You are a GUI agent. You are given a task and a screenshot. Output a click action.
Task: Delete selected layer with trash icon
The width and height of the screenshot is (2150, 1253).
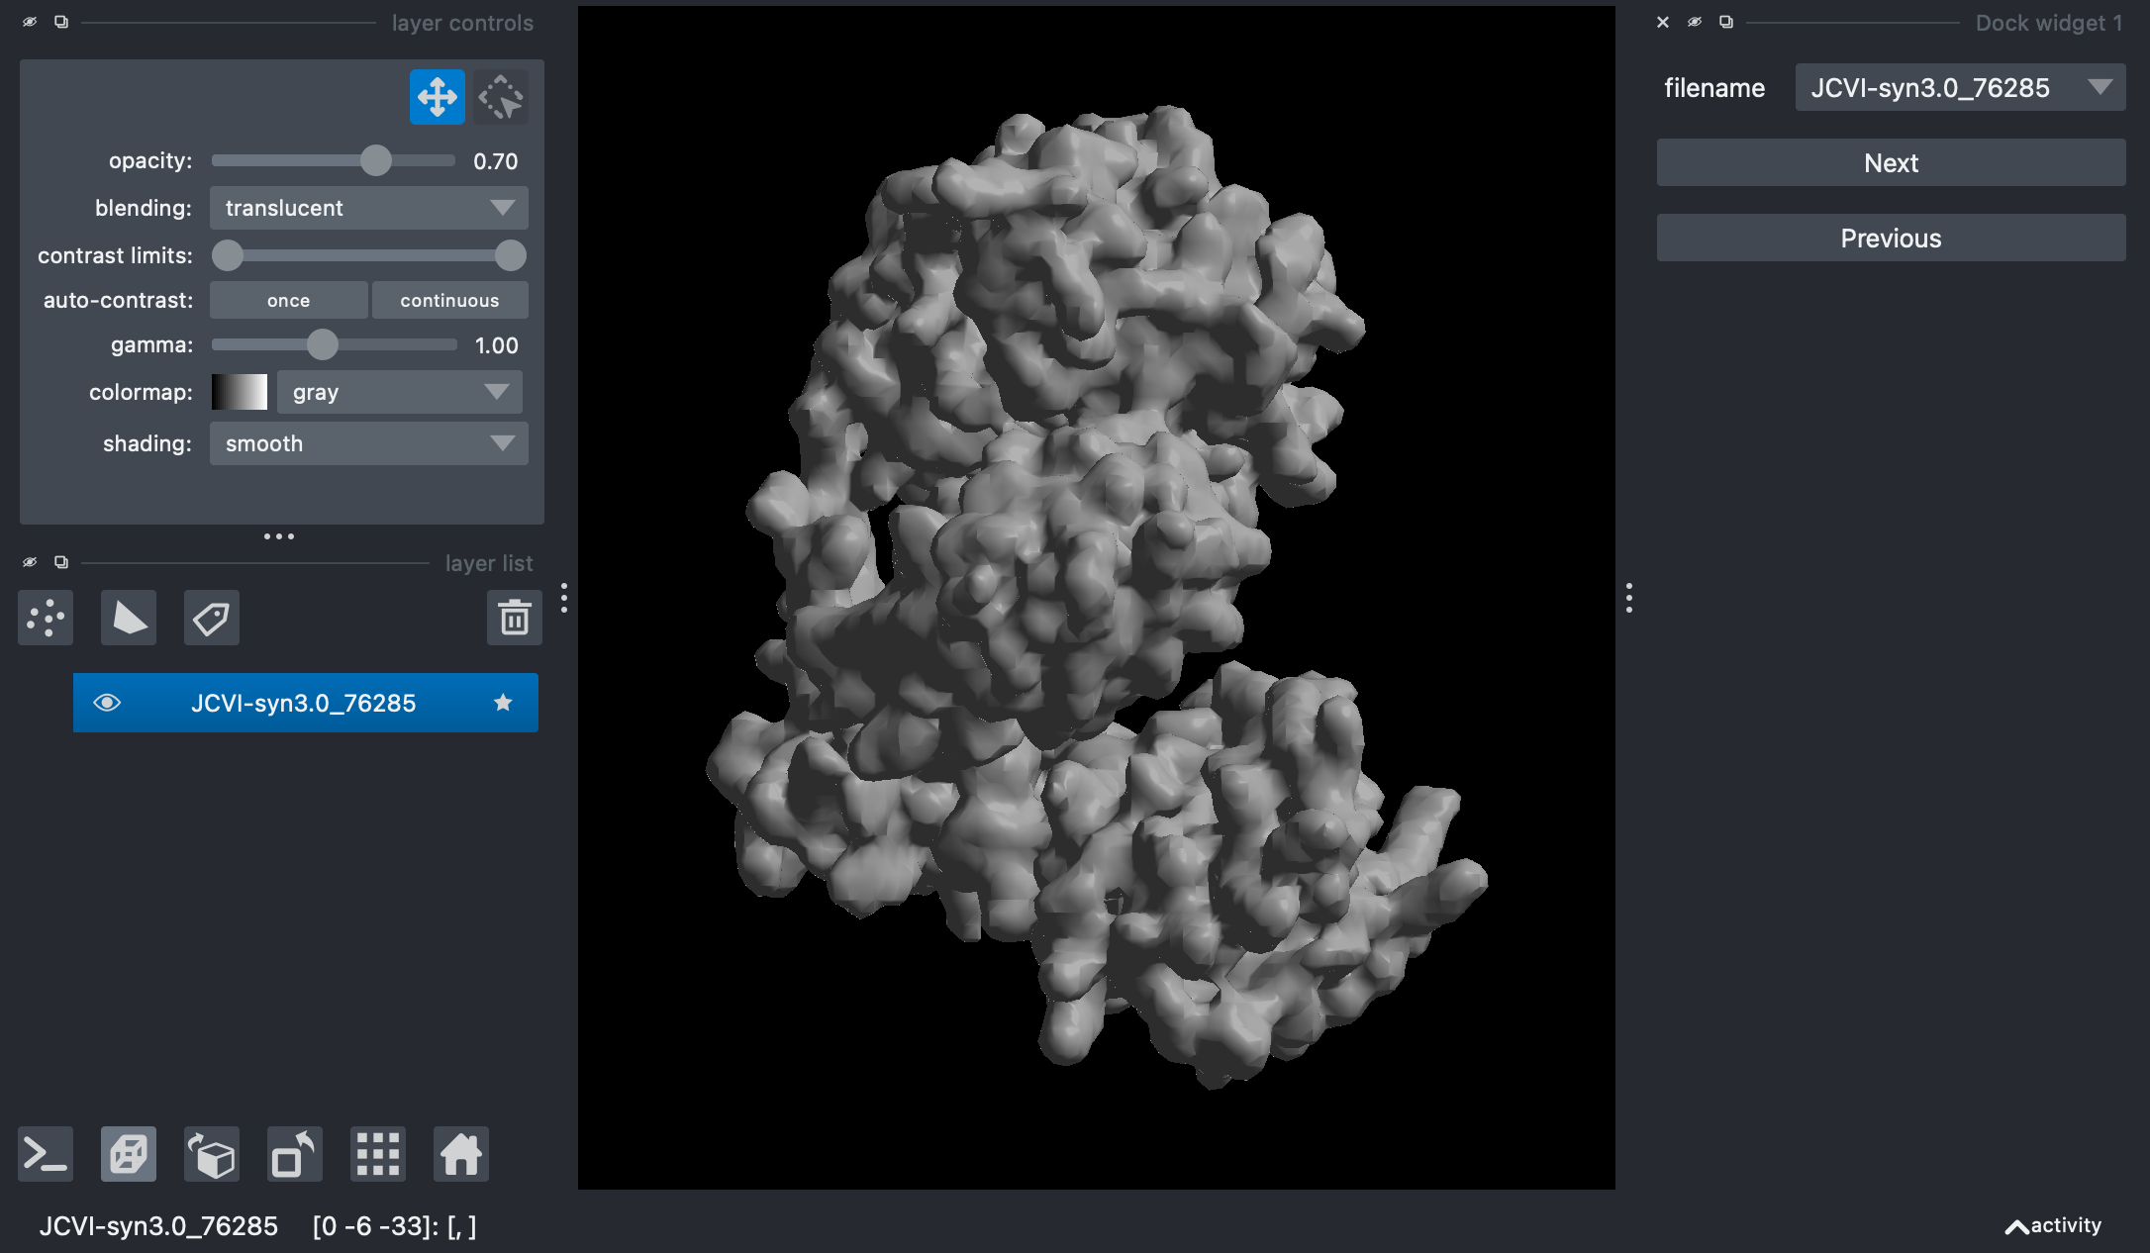[x=514, y=619]
